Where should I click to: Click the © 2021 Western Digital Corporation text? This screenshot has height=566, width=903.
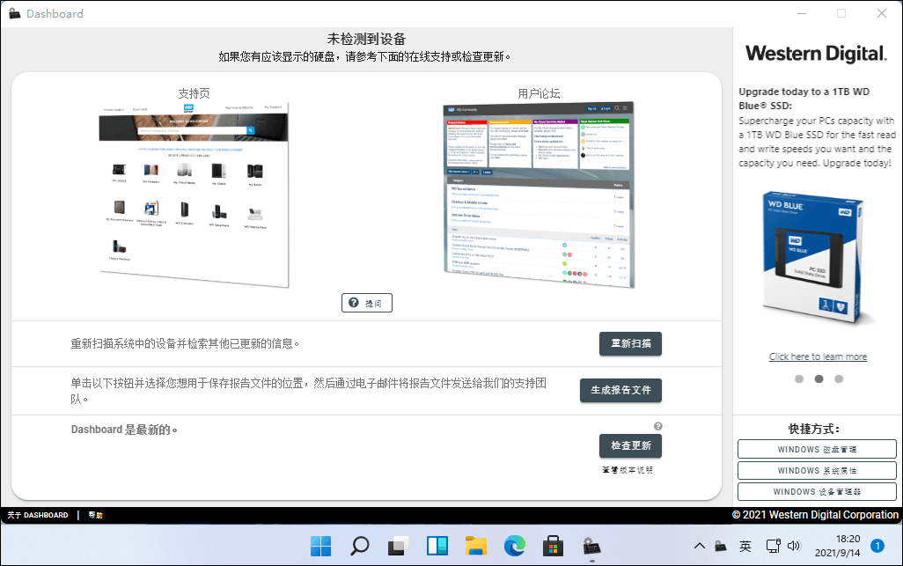(x=815, y=515)
